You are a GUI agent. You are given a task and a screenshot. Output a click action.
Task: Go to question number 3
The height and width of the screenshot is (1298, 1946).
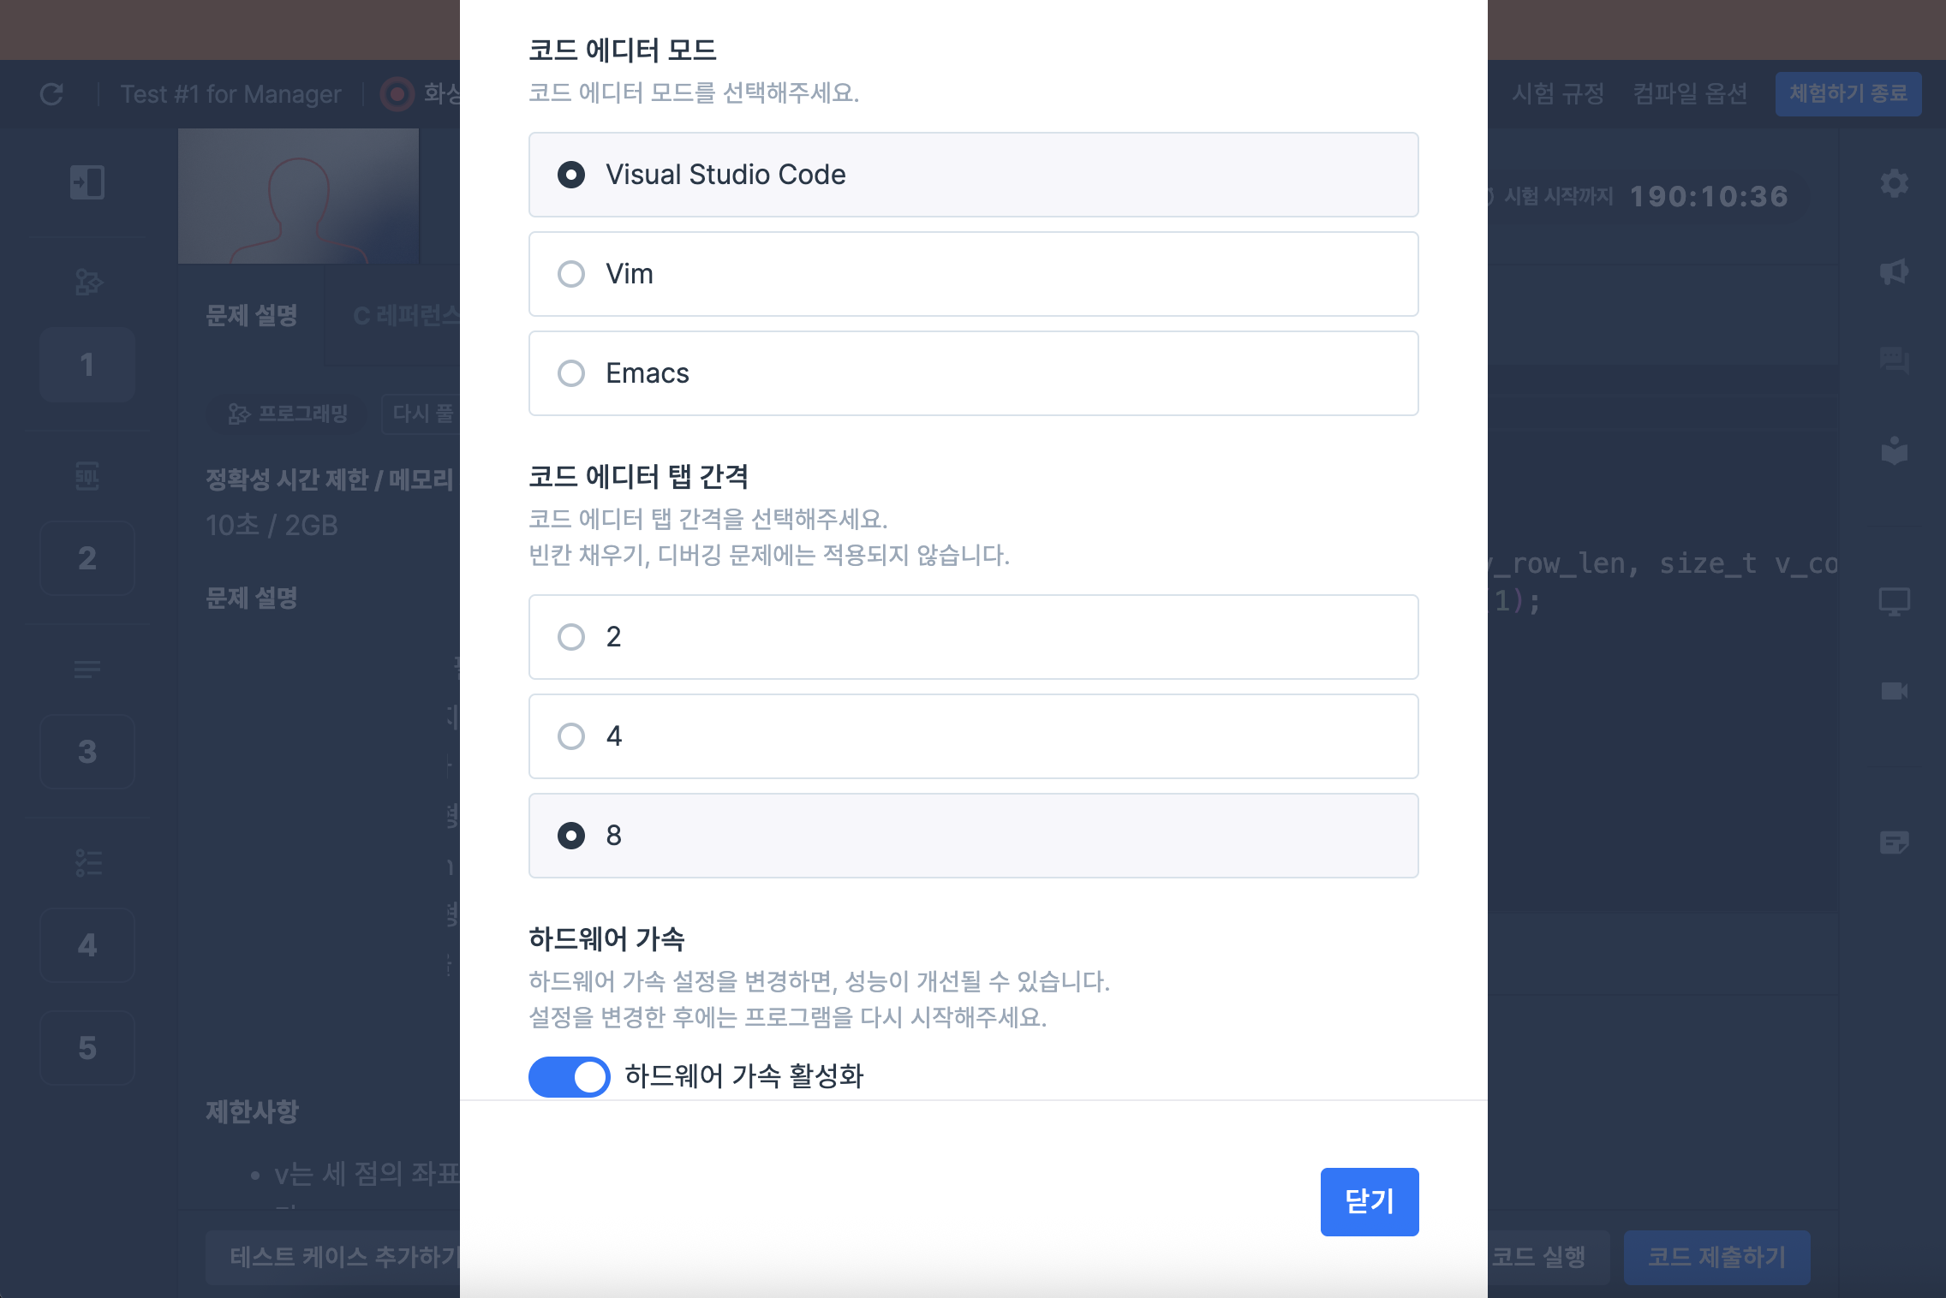[x=87, y=752]
